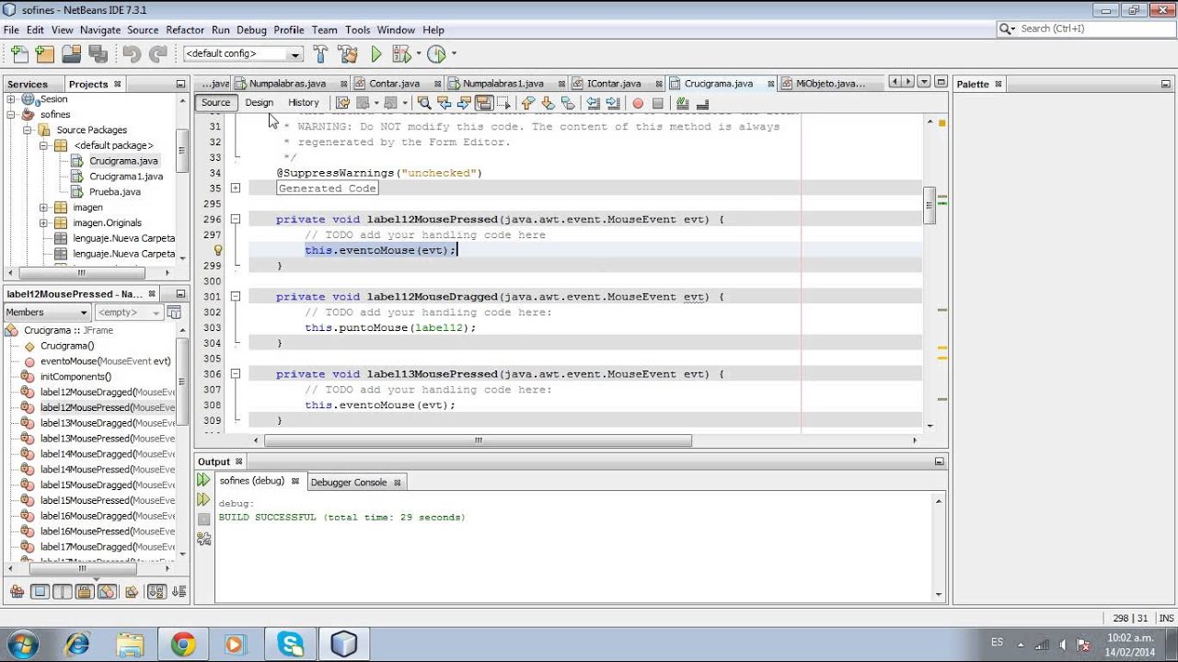Click the Uncomment lines editor icon
This screenshot has width=1178, height=662.
702,103
